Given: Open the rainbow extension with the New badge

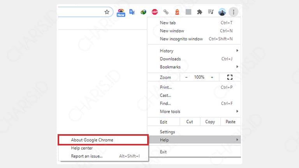Looking at the screenshot, I should [x=121, y=12].
